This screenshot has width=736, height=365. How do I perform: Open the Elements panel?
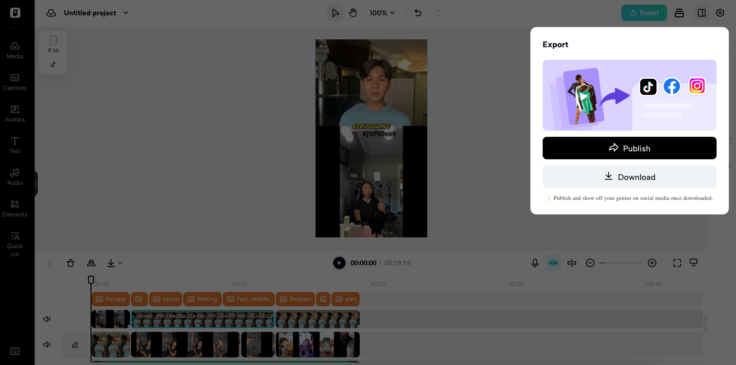point(14,208)
